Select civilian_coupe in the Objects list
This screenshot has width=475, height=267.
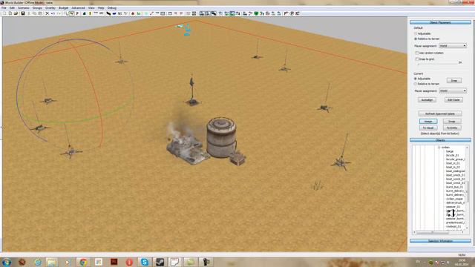point(454,199)
